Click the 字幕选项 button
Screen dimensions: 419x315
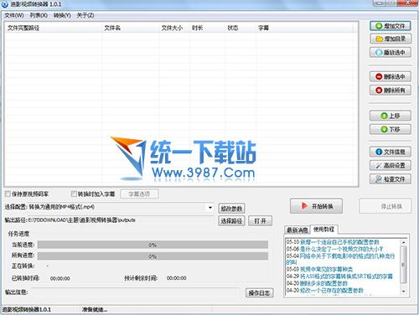pos(139,194)
